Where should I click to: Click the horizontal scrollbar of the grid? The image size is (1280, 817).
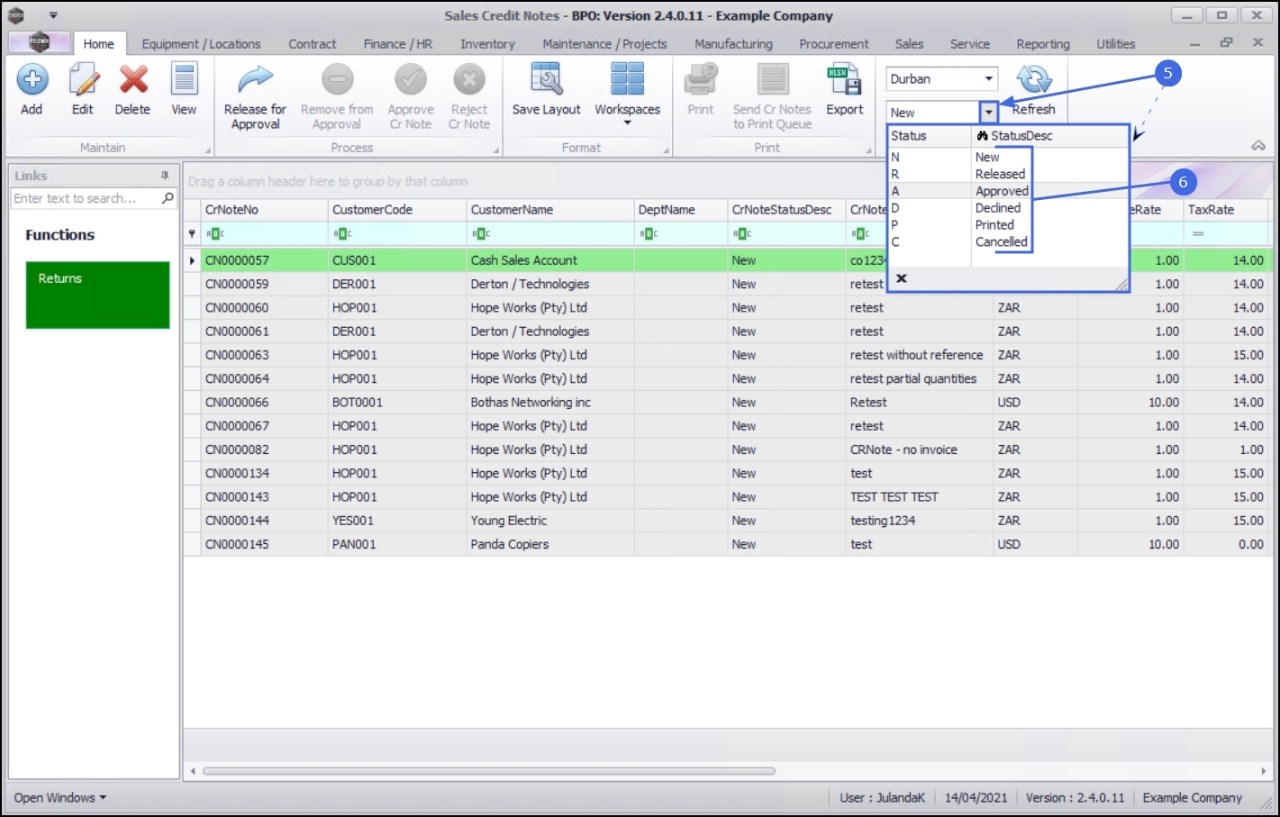click(x=488, y=771)
